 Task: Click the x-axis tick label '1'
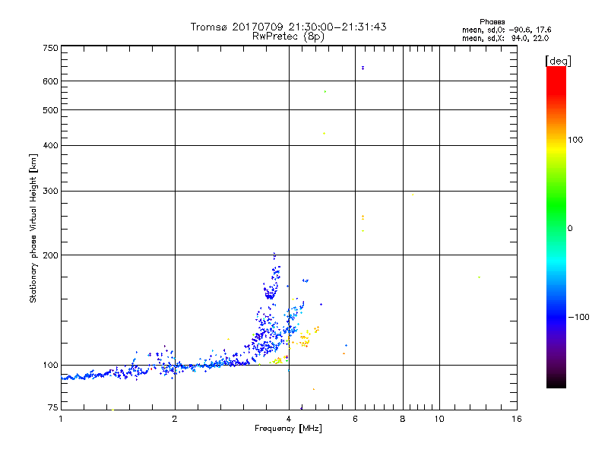[61, 419]
